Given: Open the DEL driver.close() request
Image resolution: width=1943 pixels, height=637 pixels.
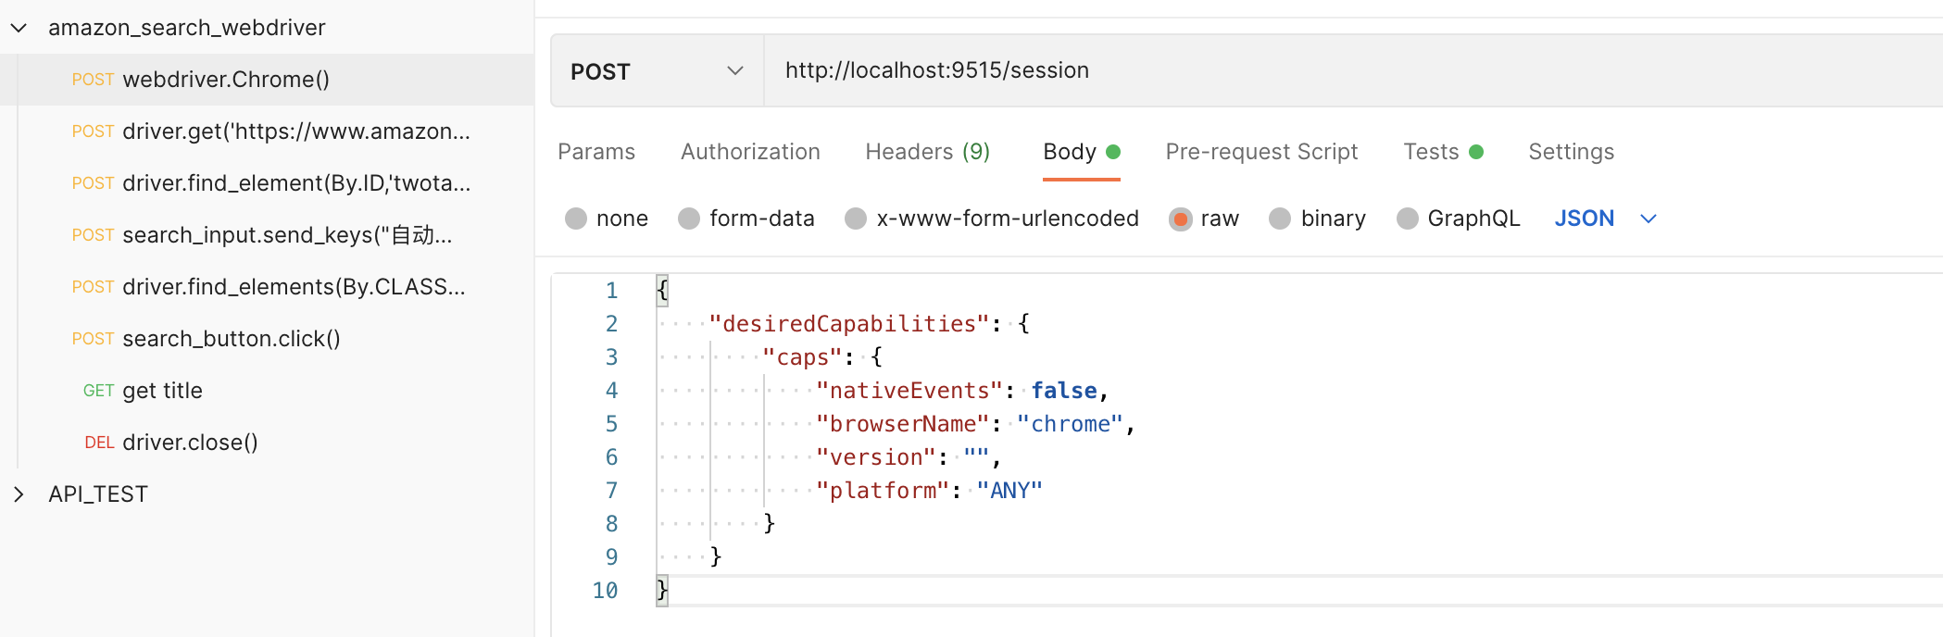Looking at the screenshot, I should tap(190, 443).
